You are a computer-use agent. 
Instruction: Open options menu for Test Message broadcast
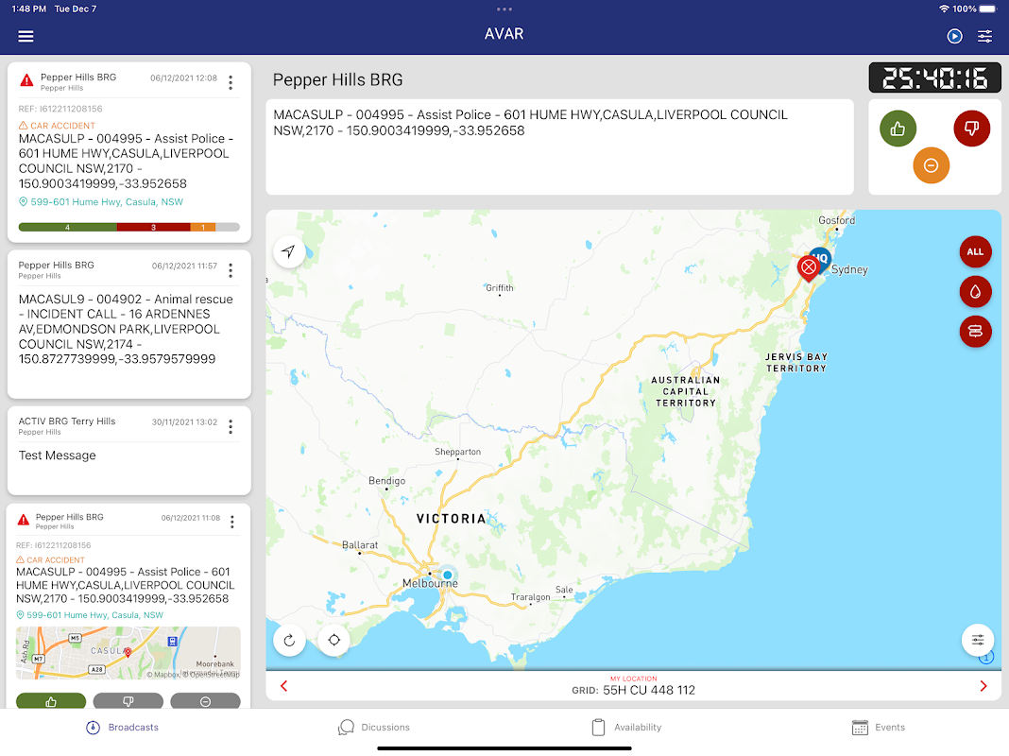coord(231,427)
